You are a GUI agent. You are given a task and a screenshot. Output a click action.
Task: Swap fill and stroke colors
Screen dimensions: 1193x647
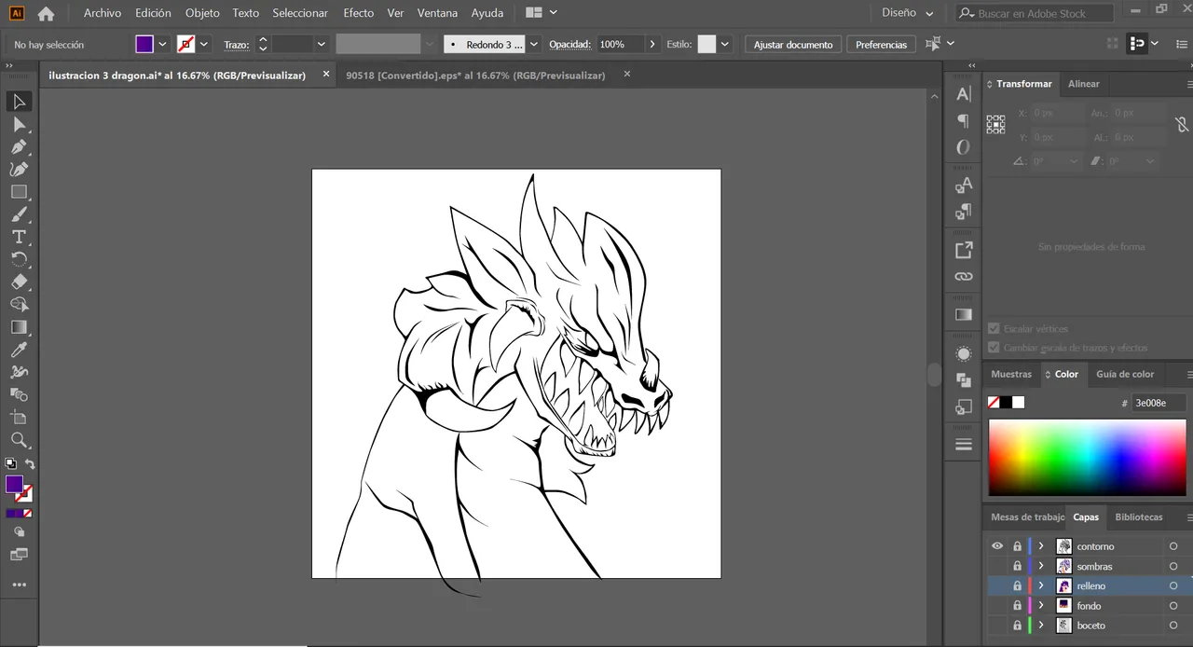click(30, 463)
